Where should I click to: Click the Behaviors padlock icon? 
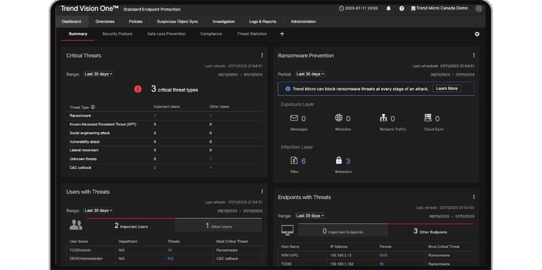pyautogui.click(x=339, y=160)
